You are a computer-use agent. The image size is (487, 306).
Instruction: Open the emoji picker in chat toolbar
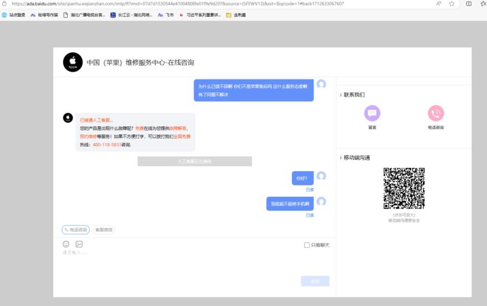coord(66,244)
